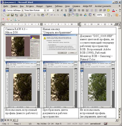
Task: Toggle the show paragraph marks ¶ button
Action: tap(94, 15)
